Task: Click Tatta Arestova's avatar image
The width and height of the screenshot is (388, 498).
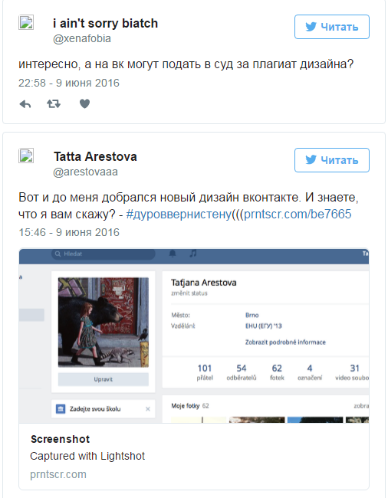Action: (x=26, y=156)
